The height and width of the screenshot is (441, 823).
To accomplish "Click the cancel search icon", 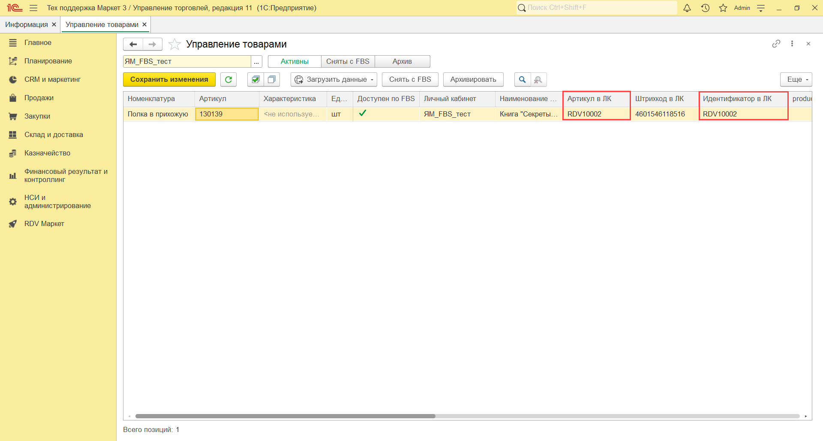I will click(x=538, y=80).
